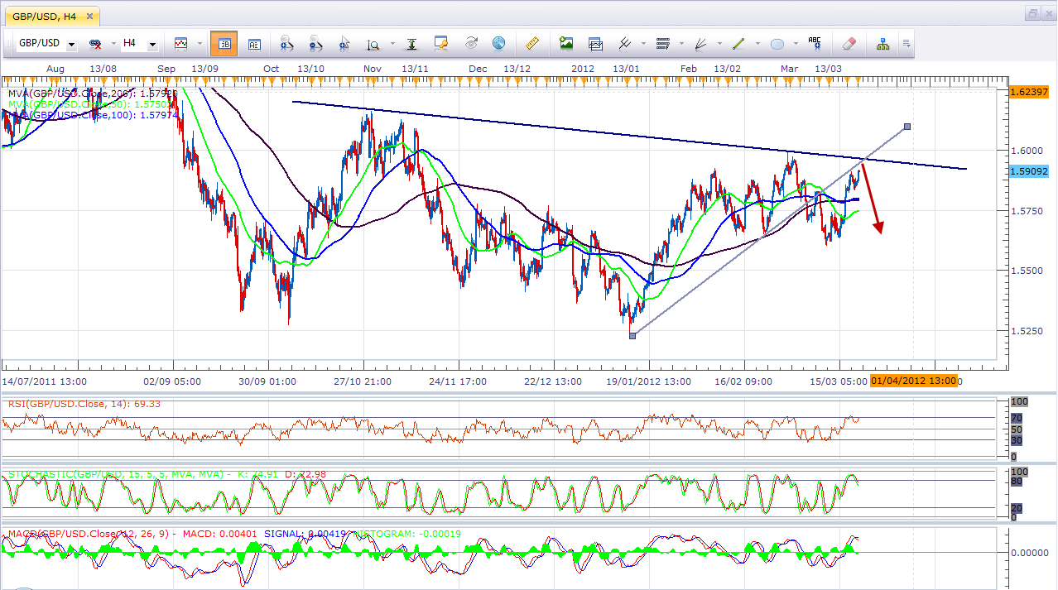Click the 1.6000 price axis label
The image size is (1058, 590).
pos(1025,151)
